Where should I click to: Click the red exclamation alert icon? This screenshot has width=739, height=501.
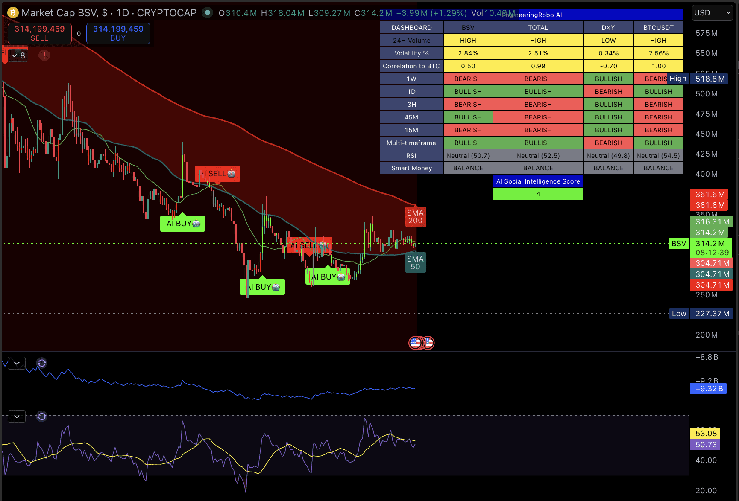pos(44,55)
